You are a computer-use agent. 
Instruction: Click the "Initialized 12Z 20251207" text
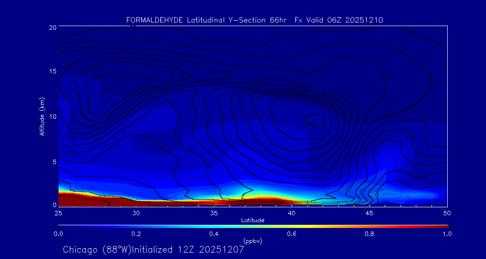[x=188, y=250]
